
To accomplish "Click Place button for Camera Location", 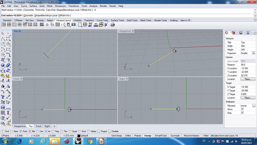I will pyautogui.click(x=248, y=79).
